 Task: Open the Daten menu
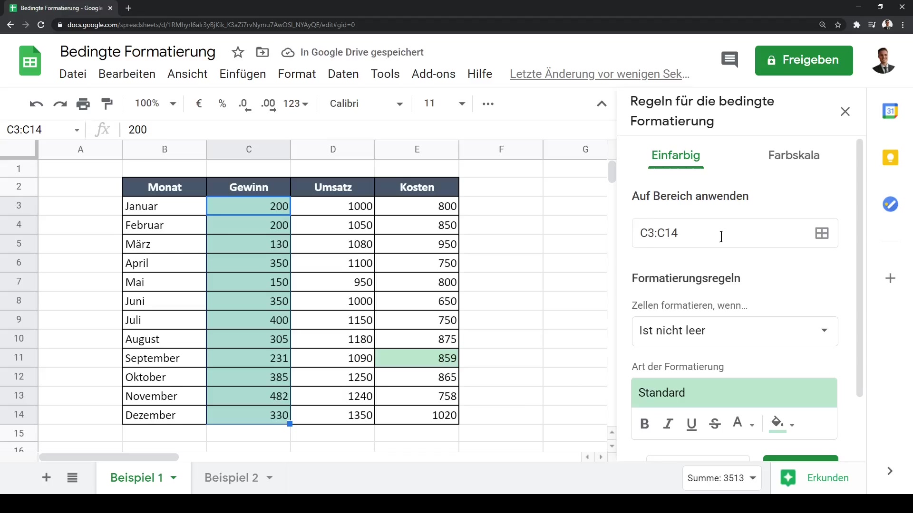click(x=343, y=74)
